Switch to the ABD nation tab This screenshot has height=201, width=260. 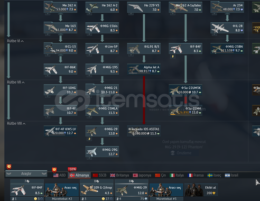tap(59, 175)
